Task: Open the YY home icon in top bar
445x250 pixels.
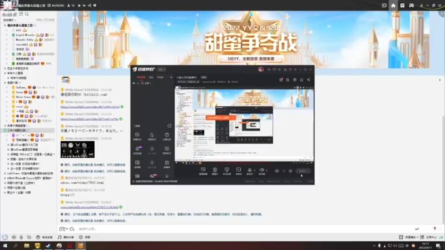Action: [x=393, y=6]
